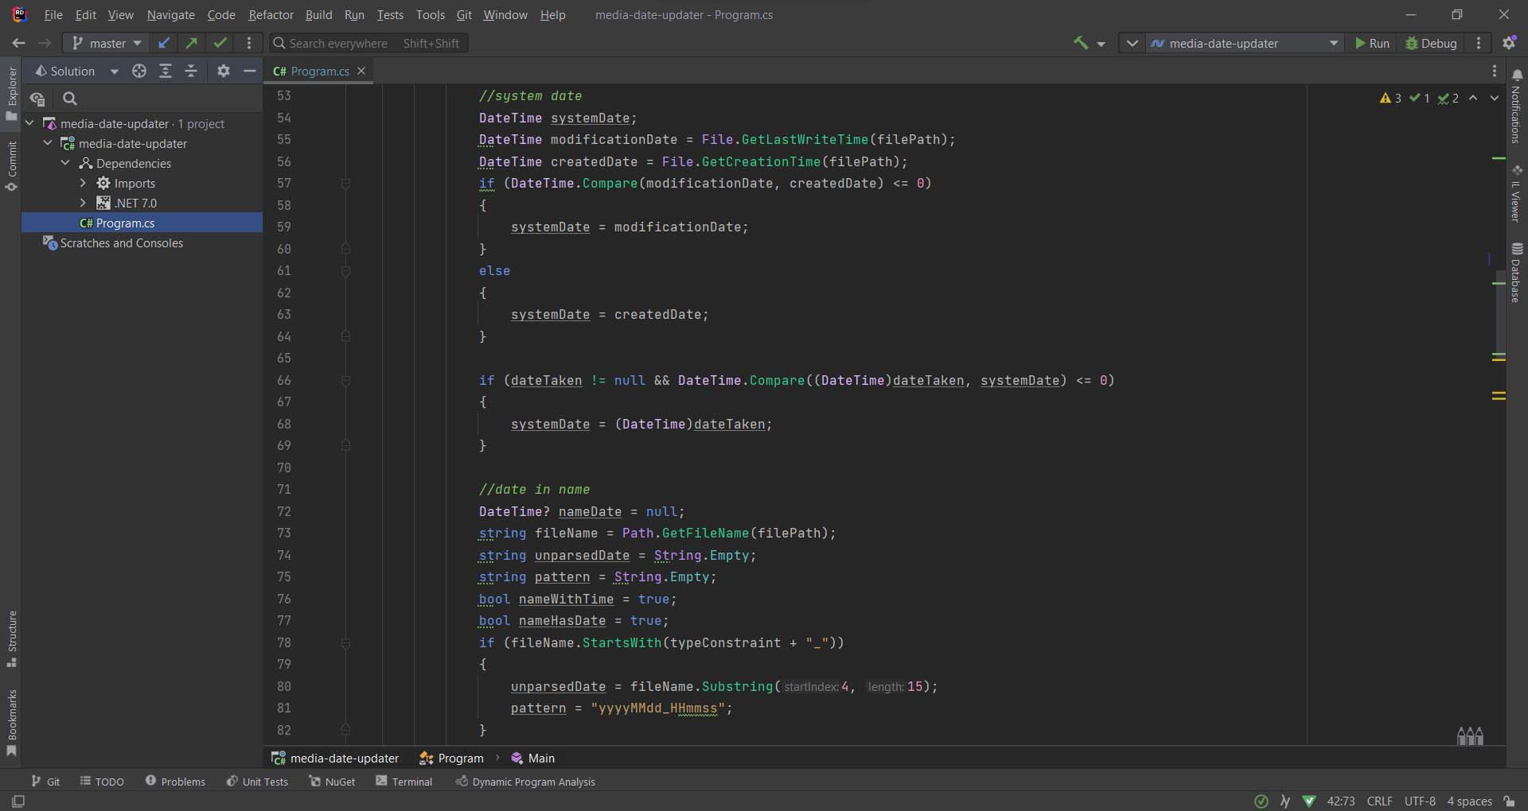Click the Debug button
The width and height of the screenshot is (1528, 811).
click(1431, 43)
